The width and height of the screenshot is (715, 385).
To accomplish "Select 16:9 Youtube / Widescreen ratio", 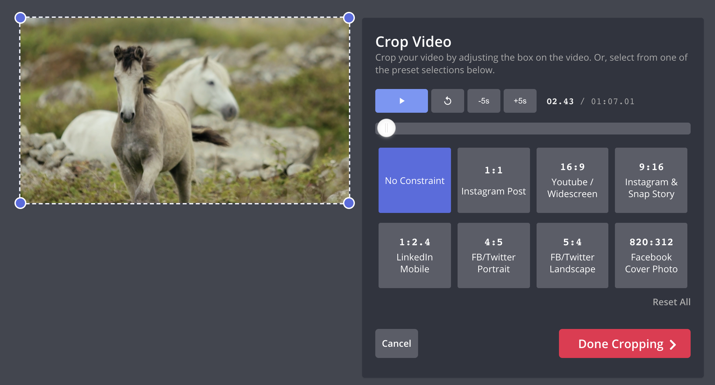I will [x=572, y=180].
